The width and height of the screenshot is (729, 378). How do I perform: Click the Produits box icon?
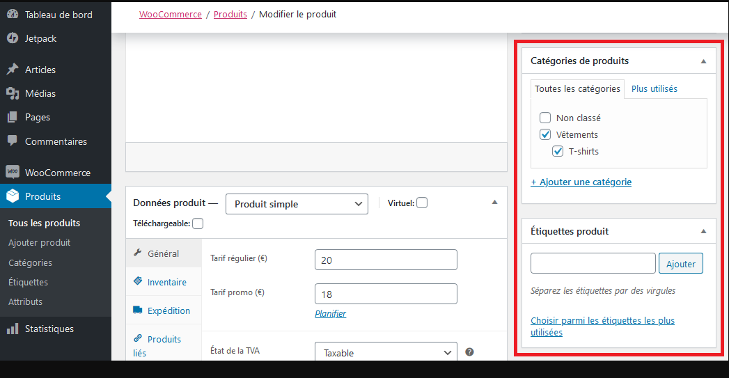pyautogui.click(x=13, y=196)
